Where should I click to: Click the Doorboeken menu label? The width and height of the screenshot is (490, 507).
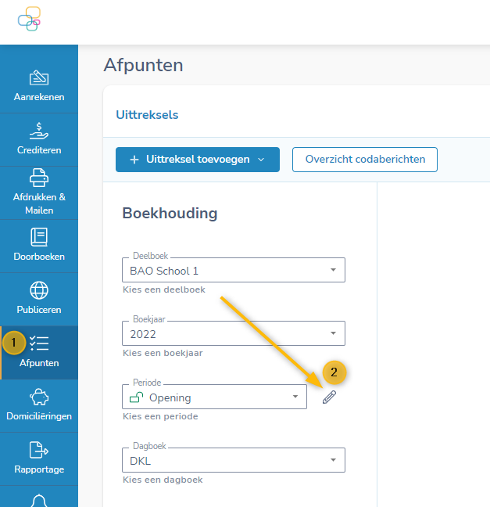point(39,257)
